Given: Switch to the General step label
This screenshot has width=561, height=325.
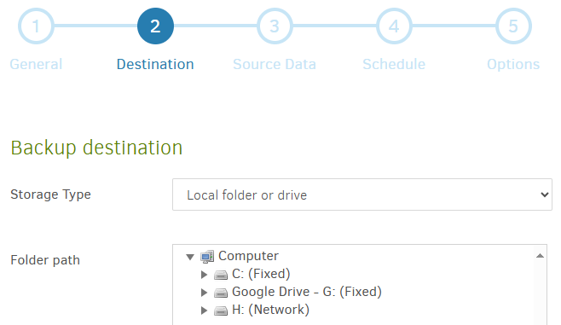Looking at the screenshot, I should [x=36, y=65].
